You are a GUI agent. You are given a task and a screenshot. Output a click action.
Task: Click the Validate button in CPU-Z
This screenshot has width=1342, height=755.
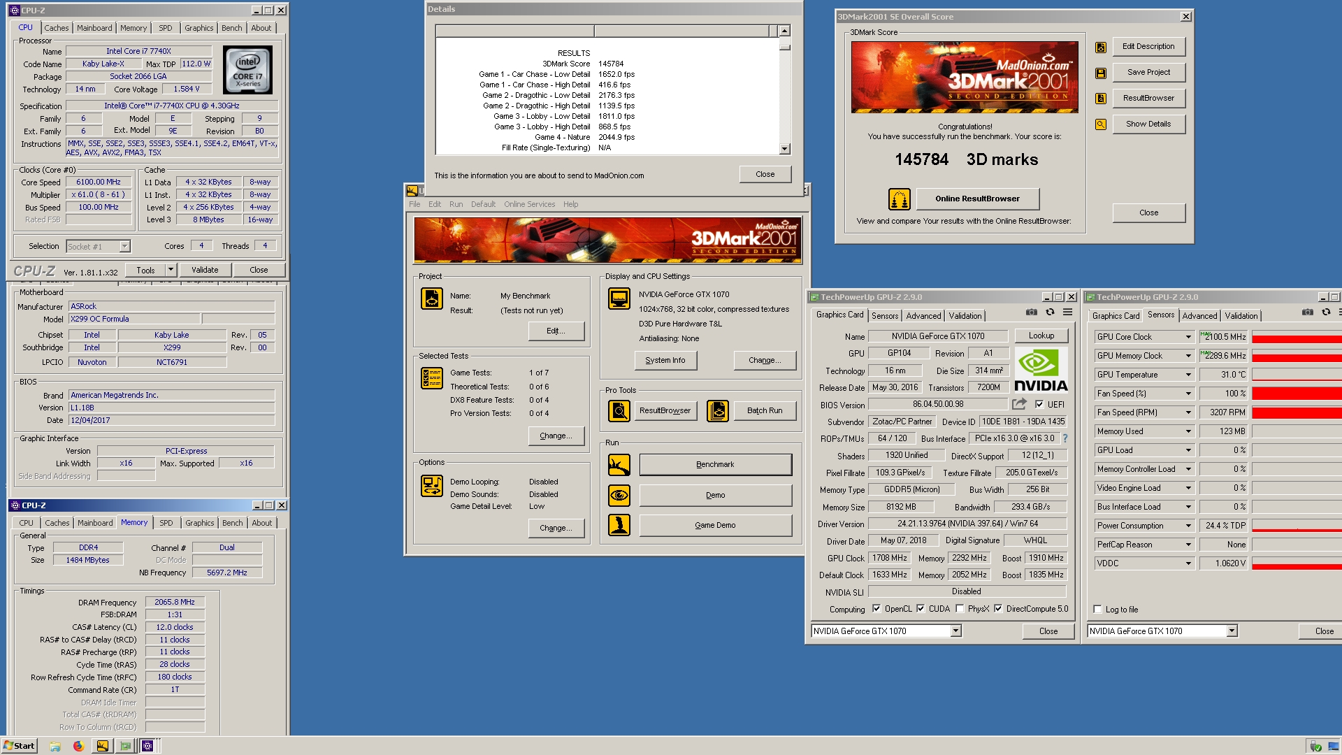coord(205,270)
